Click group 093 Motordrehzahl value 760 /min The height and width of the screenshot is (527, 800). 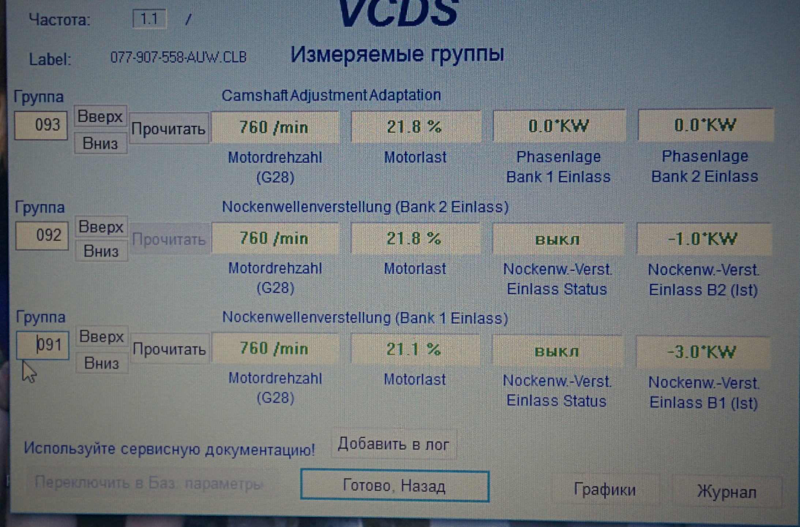[274, 127]
